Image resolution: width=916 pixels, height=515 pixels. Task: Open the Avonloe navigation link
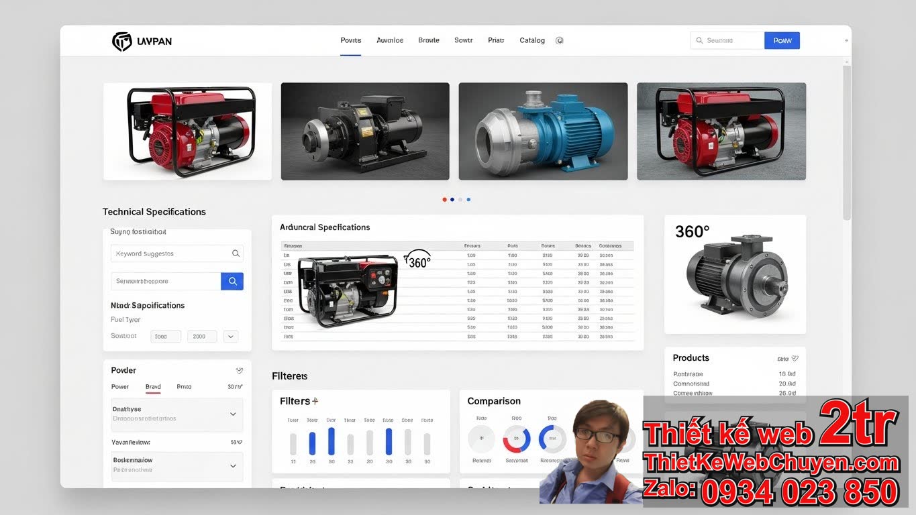(x=390, y=40)
